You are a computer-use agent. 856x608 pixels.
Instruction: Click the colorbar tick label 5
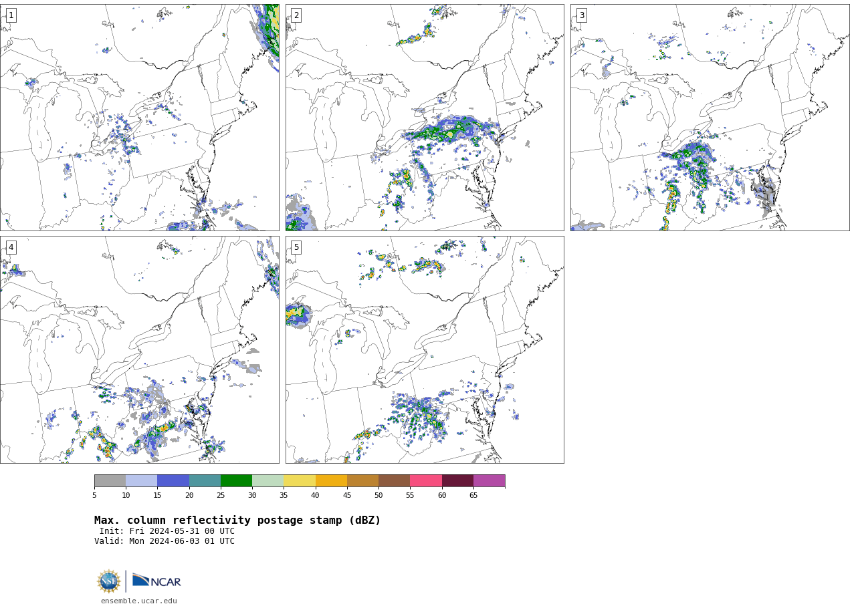point(94,495)
